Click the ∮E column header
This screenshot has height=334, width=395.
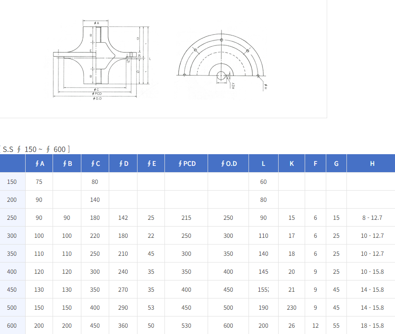click(x=151, y=164)
